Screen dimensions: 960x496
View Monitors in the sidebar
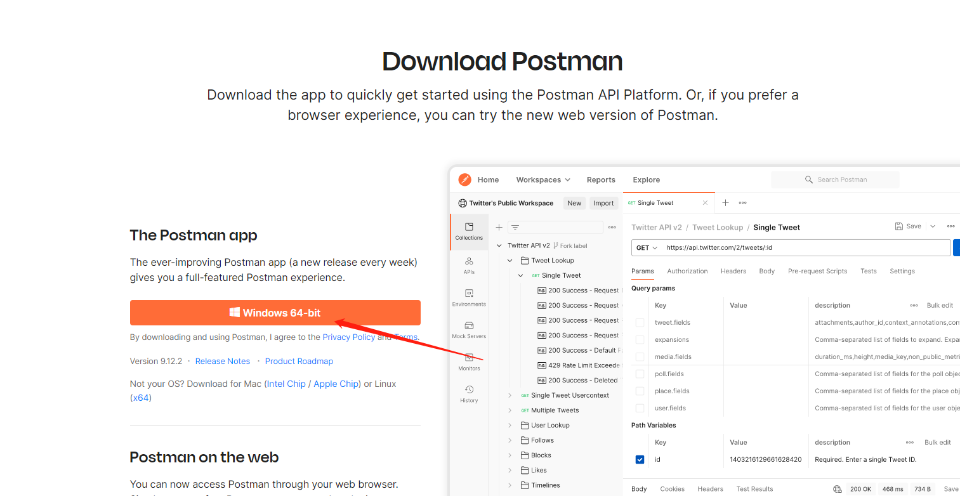click(469, 363)
